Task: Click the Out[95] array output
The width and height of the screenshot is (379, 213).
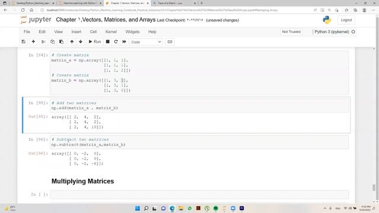Action: click(78, 122)
